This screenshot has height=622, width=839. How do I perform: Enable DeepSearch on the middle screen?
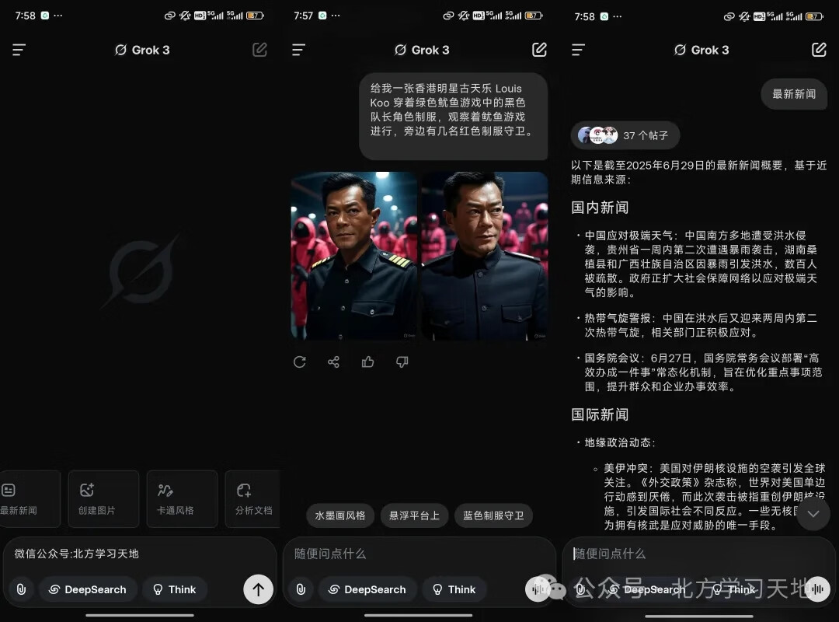[x=368, y=589]
